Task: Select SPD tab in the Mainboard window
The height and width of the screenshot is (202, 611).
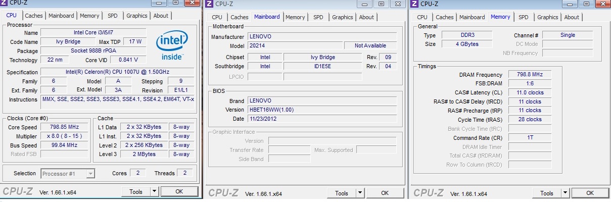Action: [318, 17]
